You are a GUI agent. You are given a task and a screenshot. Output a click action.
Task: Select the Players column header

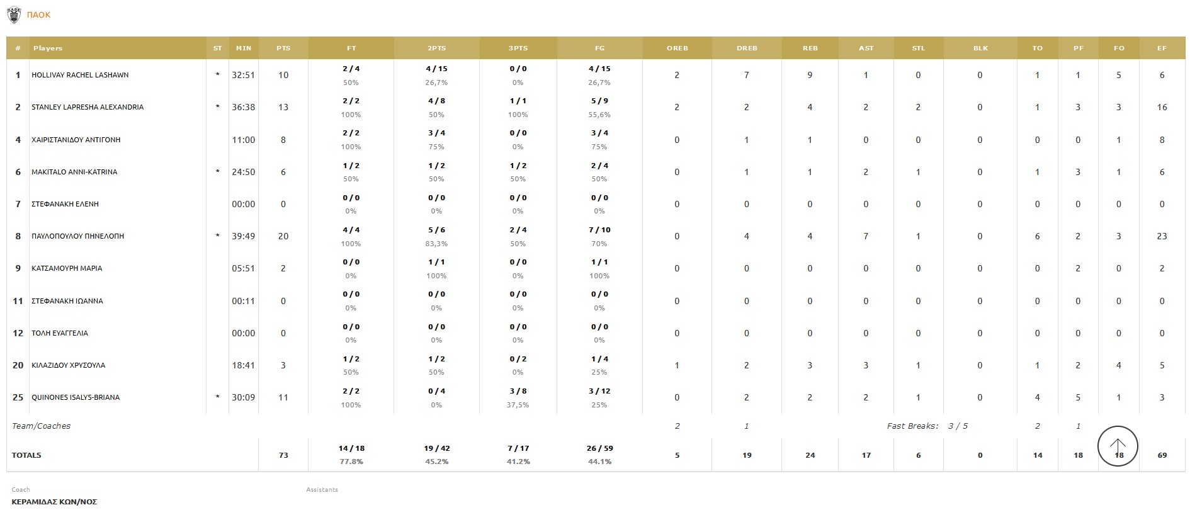pos(48,48)
